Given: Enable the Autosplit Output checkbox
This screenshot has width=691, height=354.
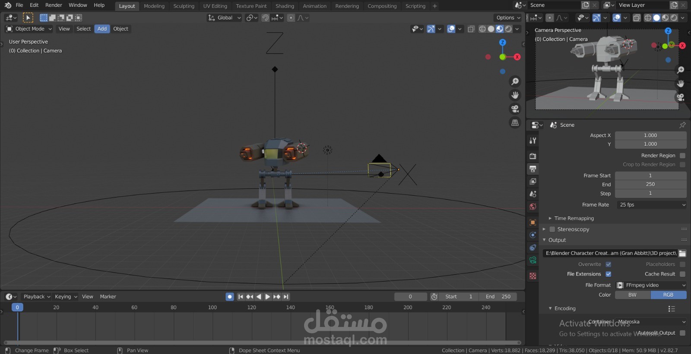Looking at the screenshot, I should (x=682, y=333).
